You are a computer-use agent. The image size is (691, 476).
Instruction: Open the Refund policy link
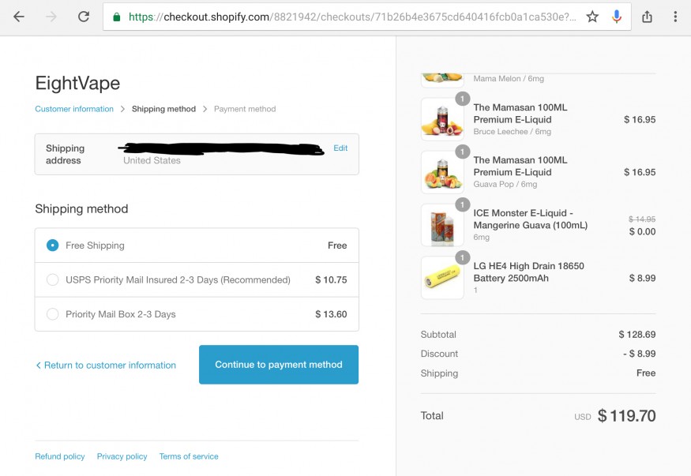click(x=59, y=456)
